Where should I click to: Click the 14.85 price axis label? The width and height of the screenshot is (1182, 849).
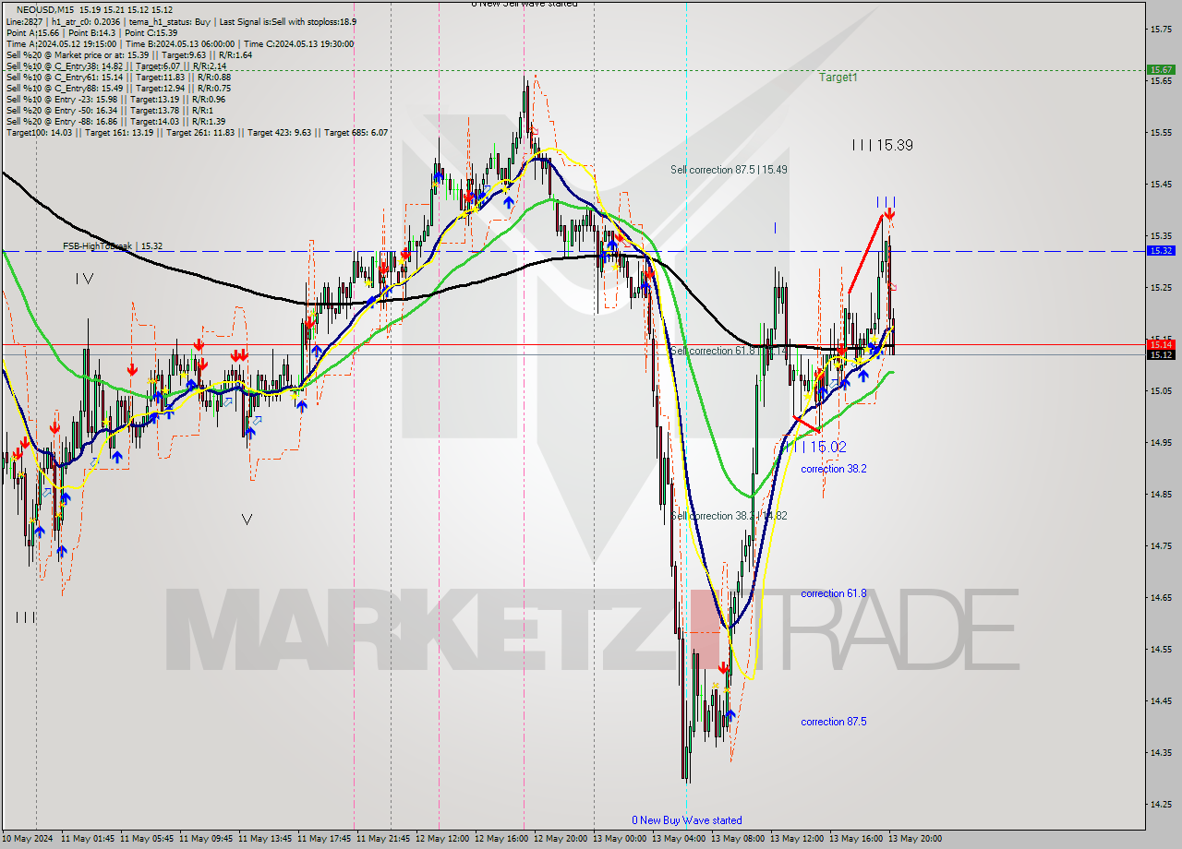(x=1161, y=495)
